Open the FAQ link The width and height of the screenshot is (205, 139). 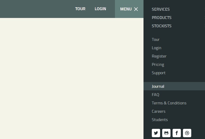point(155,95)
